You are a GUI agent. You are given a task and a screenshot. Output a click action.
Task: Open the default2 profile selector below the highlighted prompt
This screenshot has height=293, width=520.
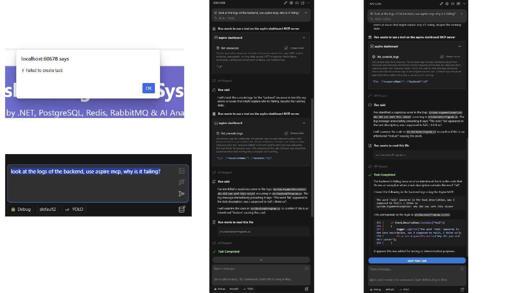tap(48, 209)
